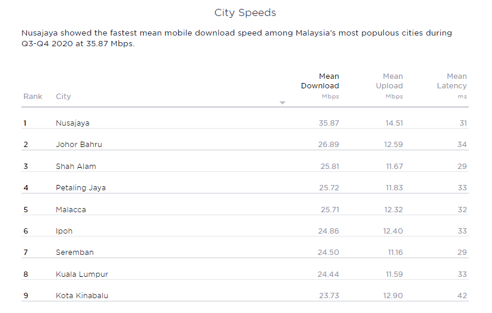
Task: Click the Petaling Jaya city name
Action: click(81, 188)
